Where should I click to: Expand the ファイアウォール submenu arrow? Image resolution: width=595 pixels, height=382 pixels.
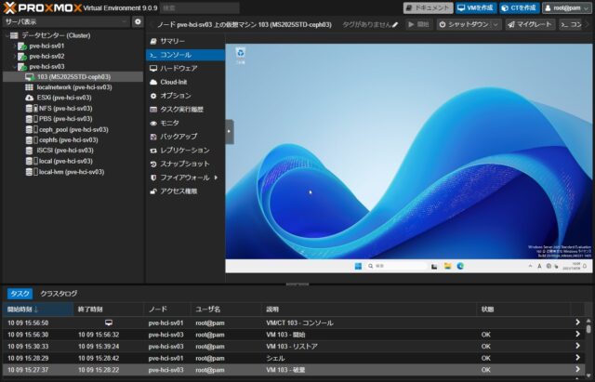216,177
